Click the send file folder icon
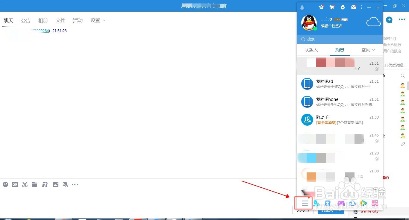409x220 pixels. pos(34,184)
